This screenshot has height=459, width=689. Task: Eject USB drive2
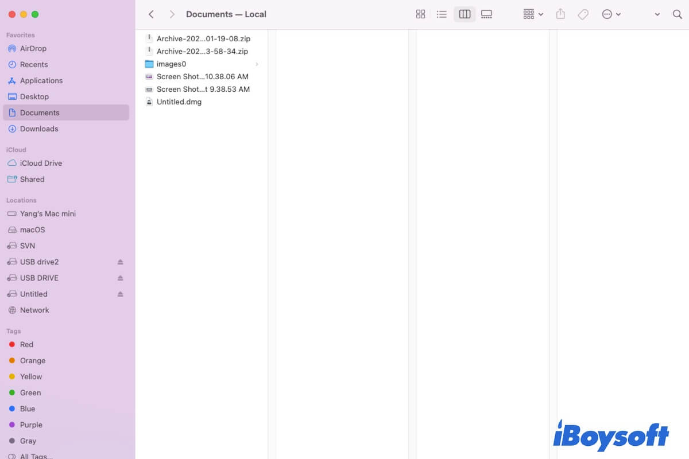click(x=121, y=262)
